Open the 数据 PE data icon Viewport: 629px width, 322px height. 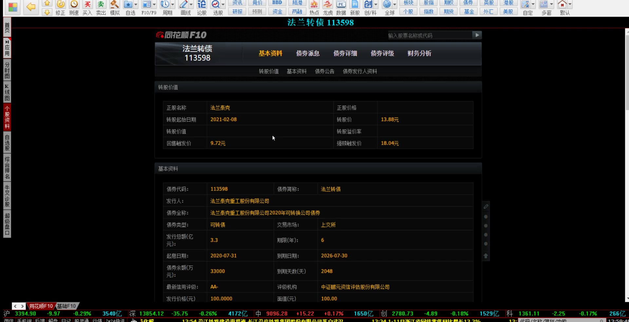[x=341, y=8]
